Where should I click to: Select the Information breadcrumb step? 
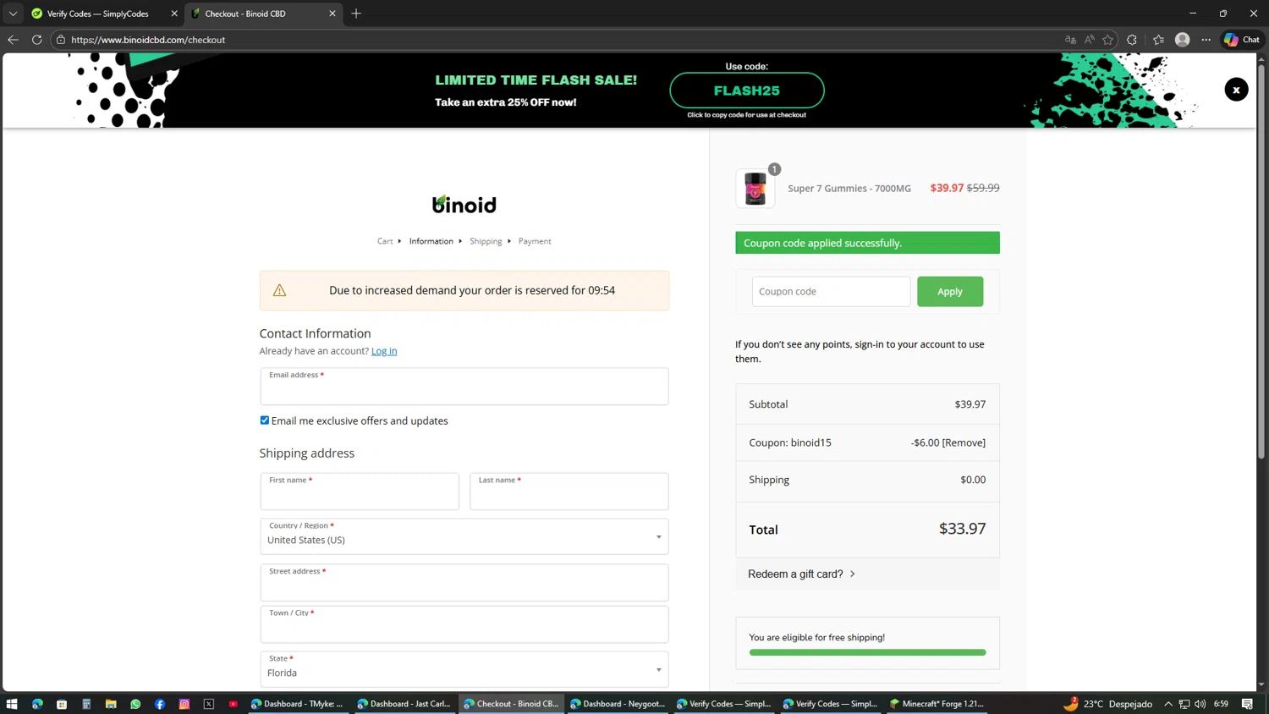(431, 241)
